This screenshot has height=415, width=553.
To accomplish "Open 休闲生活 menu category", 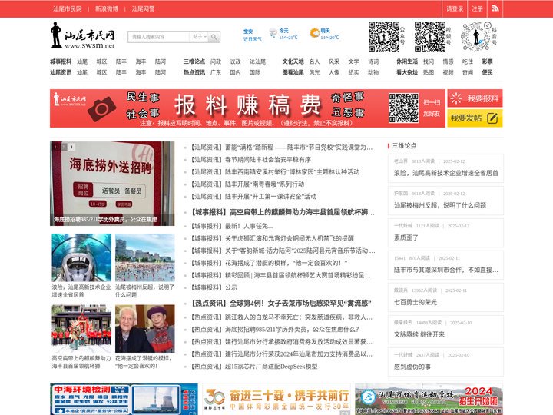I will pos(407,61).
